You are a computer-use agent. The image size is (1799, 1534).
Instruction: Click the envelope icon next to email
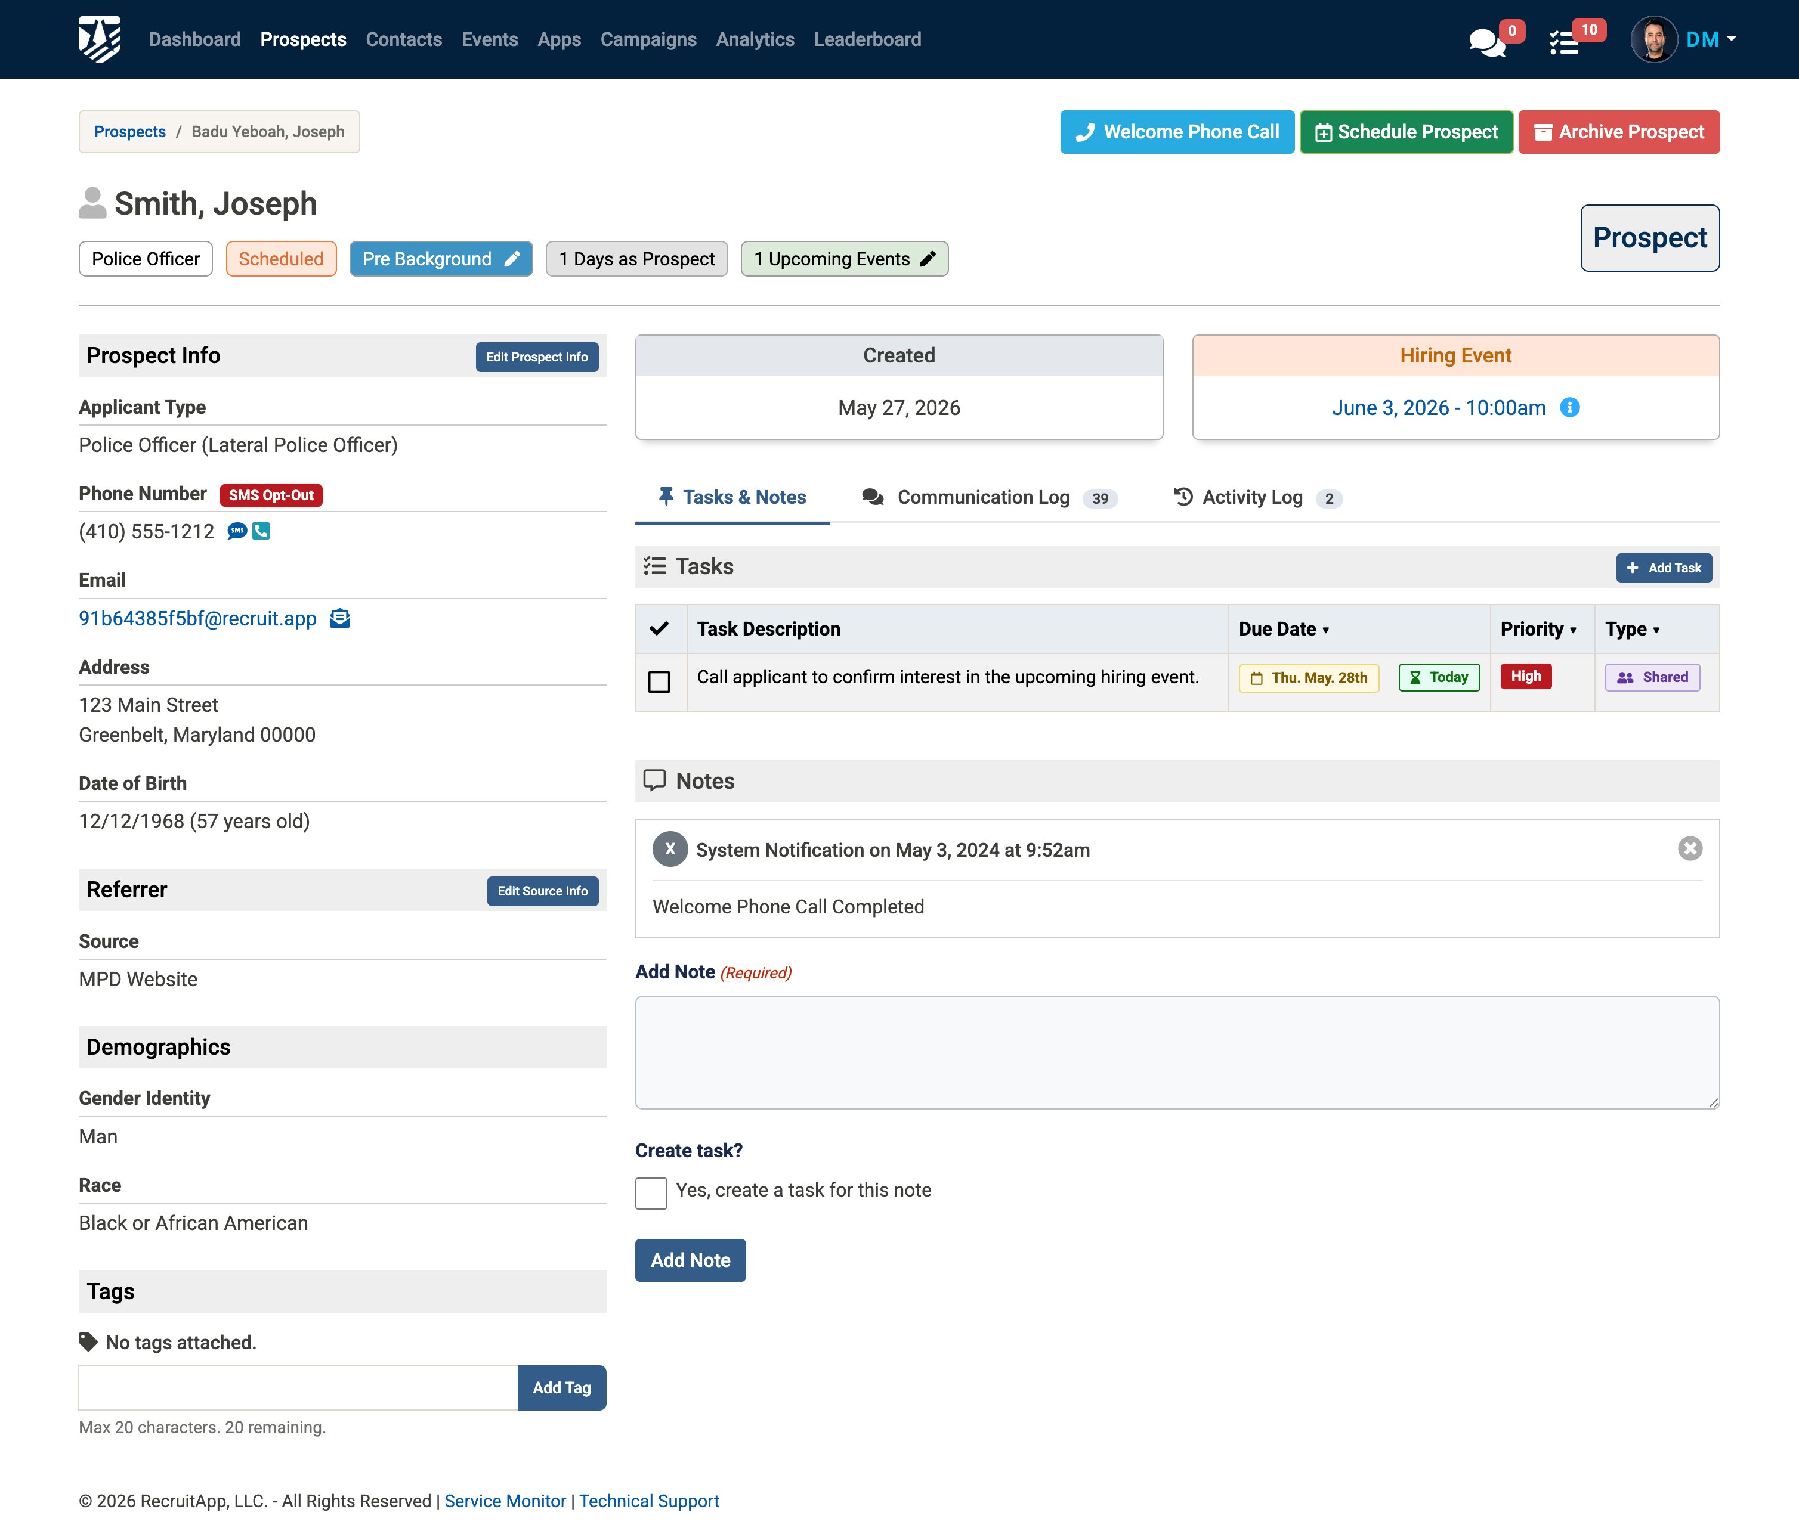pos(341,619)
